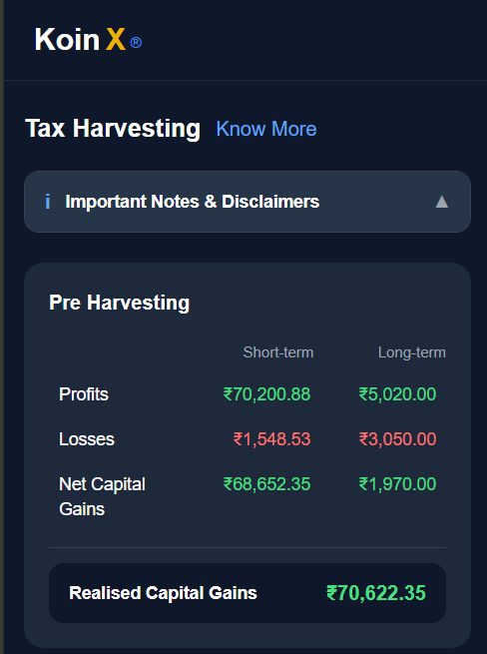Click the long-term losses value ₹3,050.00
The image size is (487, 654).
(x=397, y=439)
